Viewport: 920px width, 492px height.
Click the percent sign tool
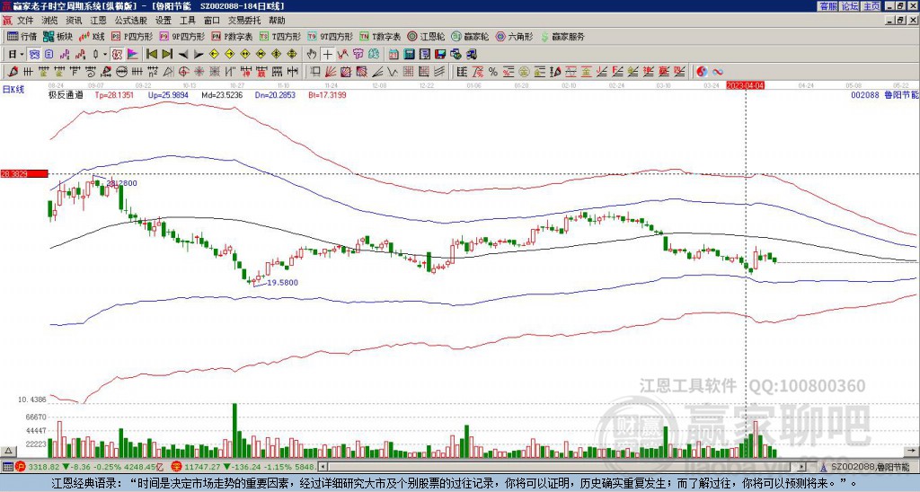[x=493, y=72]
